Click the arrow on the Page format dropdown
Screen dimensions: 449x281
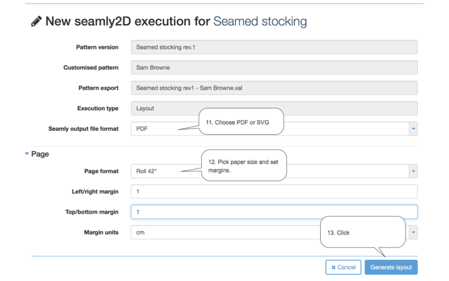[x=413, y=171]
